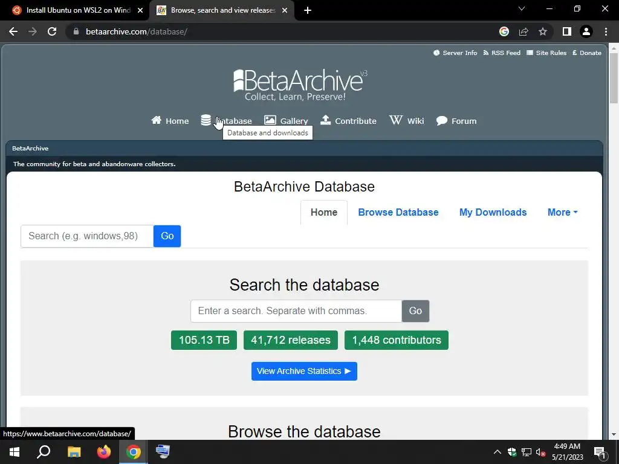Launch Firefox from the taskbar
Image resolution: width=619 pixels, height=464 pixels.
coord(104,452)
